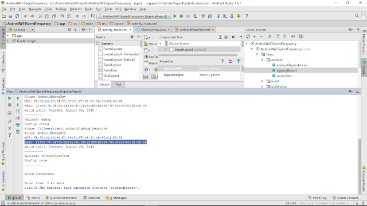Open TODO tool window
The height and width of the screenshot is (206, 367).
tap(33, 198)
